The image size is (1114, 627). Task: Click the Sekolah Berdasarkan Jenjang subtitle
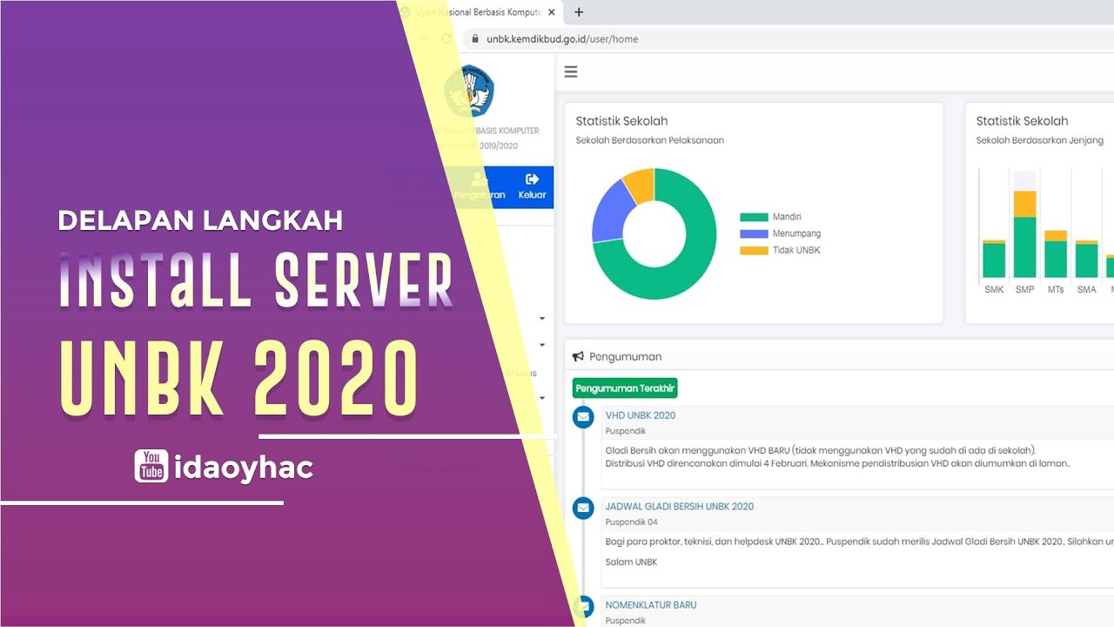click(x=1039, y=140)
